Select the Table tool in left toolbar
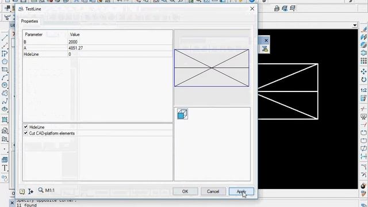Viewport: 368px width, 207px height. click(x=5, y=160)
